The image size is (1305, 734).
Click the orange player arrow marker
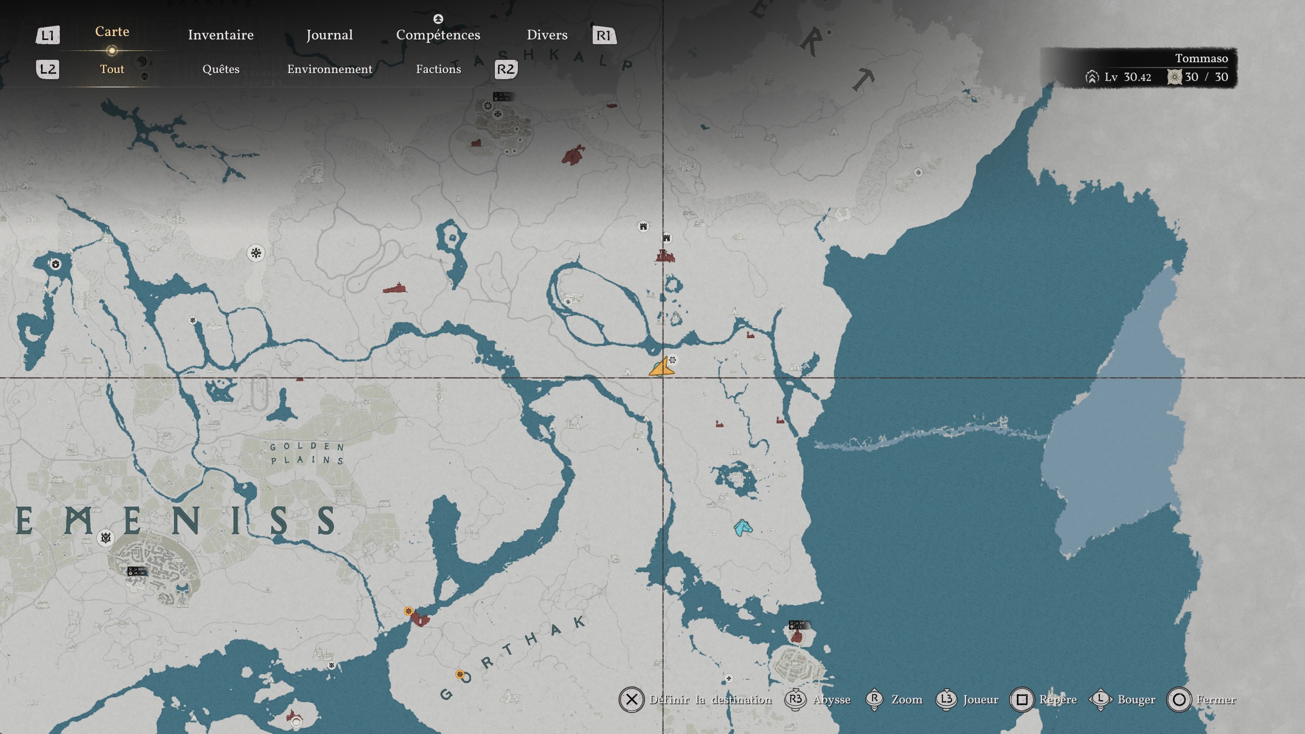(662, 367)
